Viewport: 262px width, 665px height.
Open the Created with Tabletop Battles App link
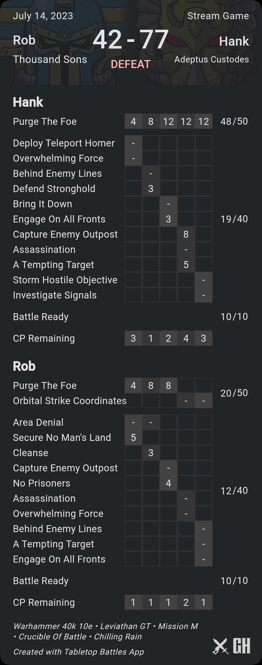[x=79, y=652]
